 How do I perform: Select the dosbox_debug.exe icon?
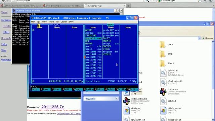pyautogui.click(x=127, y=101)
